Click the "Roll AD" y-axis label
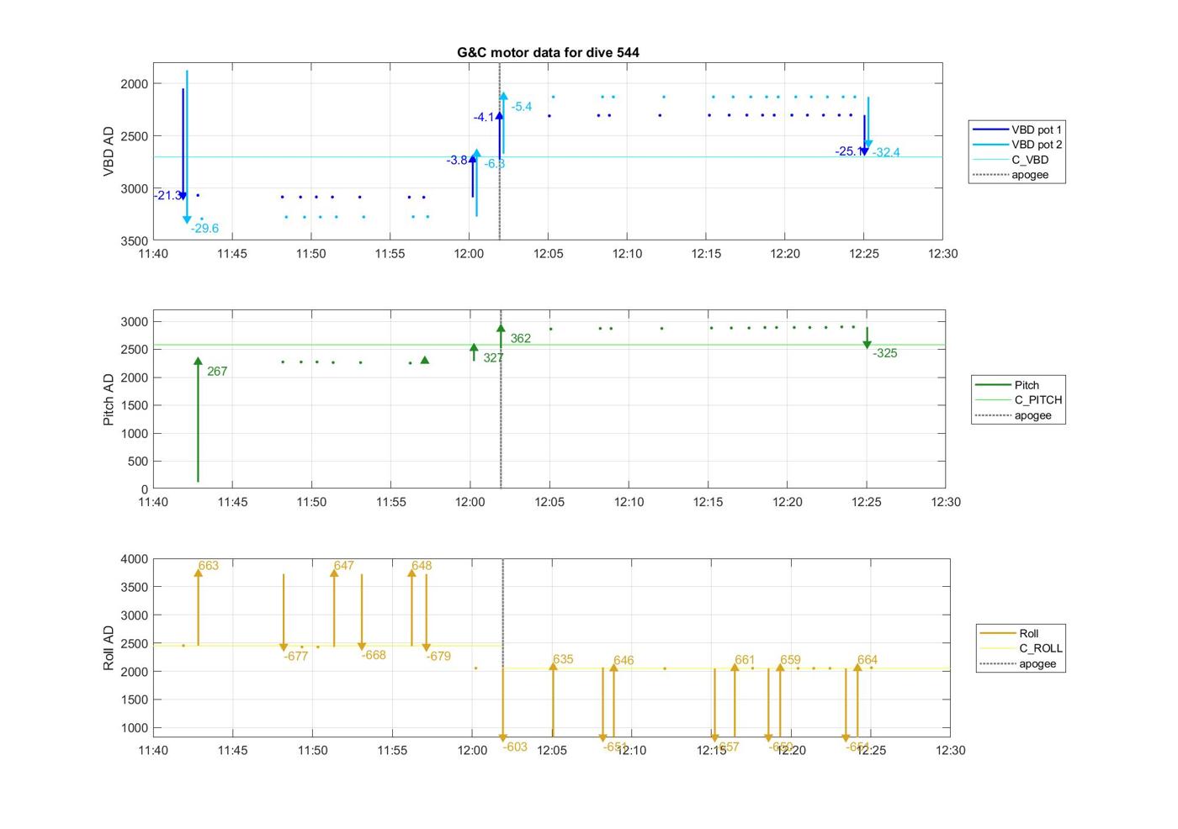 coord(109,647)
